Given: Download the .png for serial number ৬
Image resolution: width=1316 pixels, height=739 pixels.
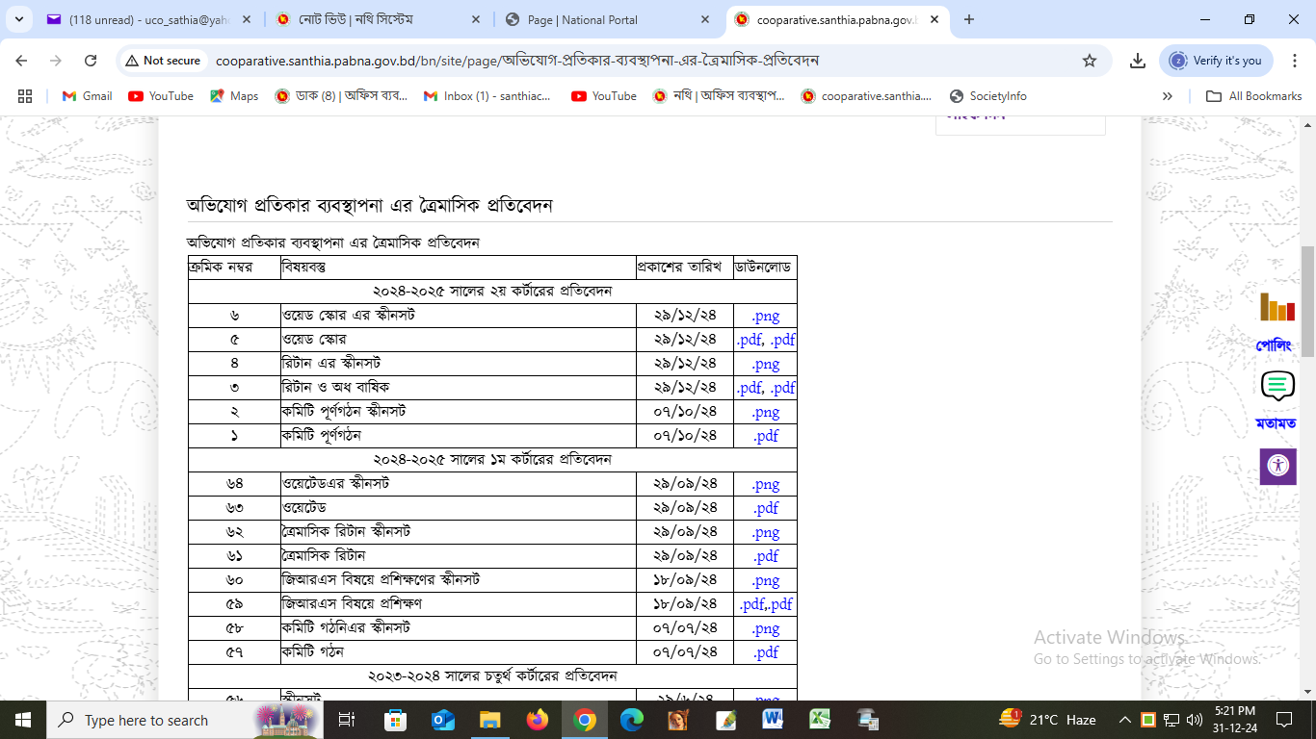Looking at the screenshot, I should pos(765,316).
